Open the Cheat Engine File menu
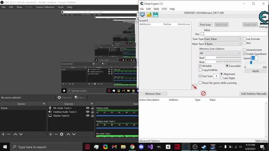The width and height of the screenshot is (269, 151). coord(142,9)
